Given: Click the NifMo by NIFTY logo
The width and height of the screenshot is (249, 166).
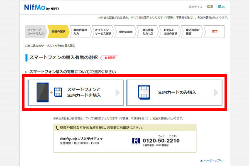Looking at the screenshot, I should tap(42, 7).
